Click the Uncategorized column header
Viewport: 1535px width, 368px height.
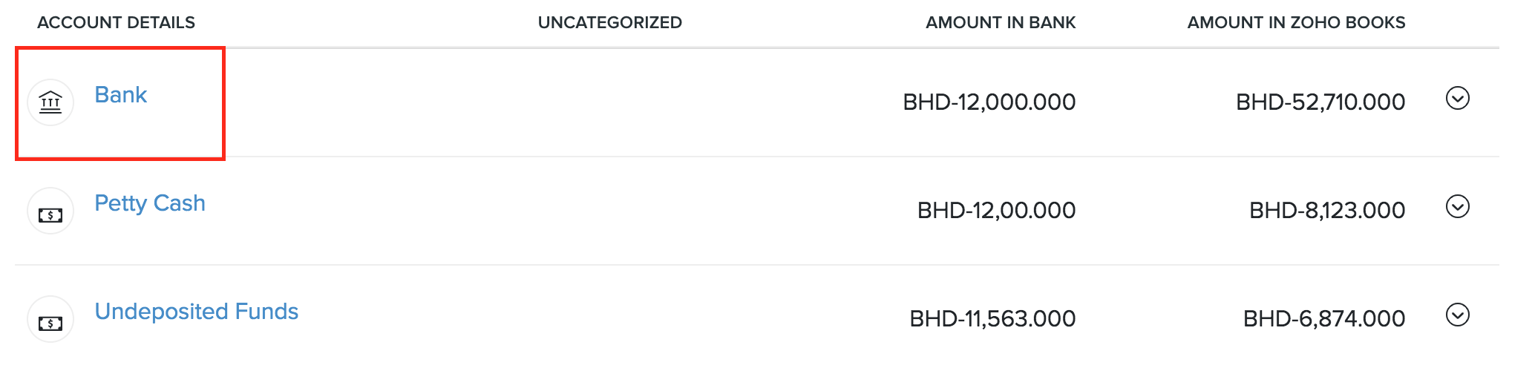click(609, 23)
